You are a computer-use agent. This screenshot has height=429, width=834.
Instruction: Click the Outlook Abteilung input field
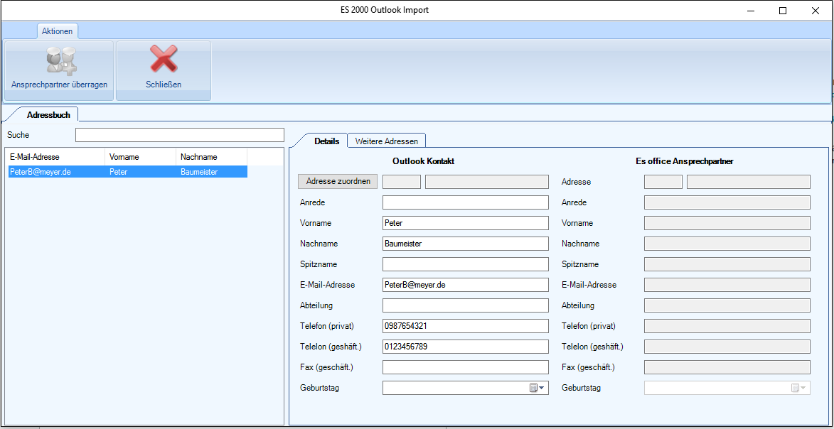point(465,305)
